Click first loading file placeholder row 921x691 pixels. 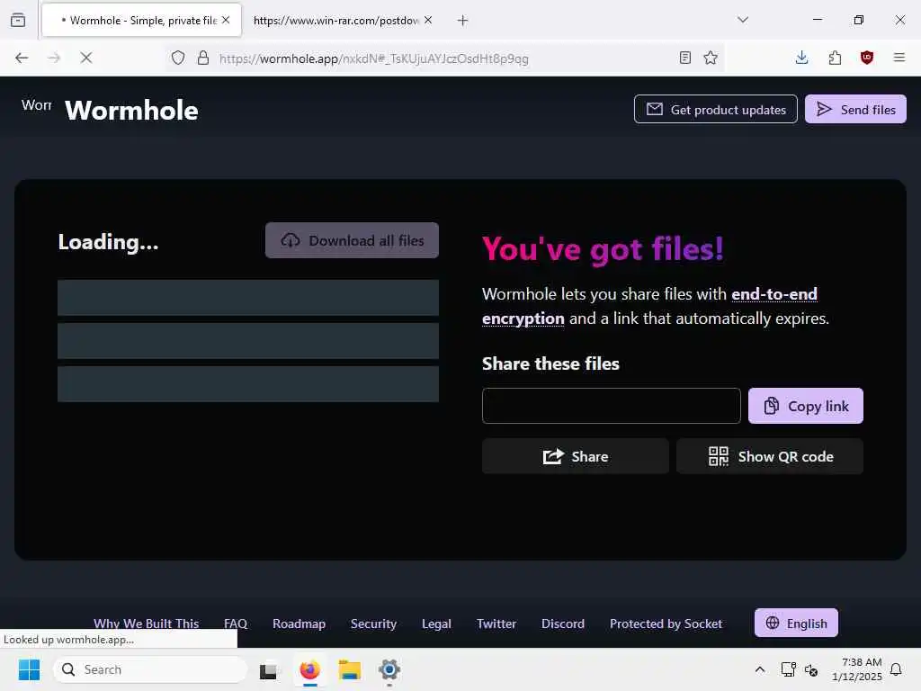248,297
